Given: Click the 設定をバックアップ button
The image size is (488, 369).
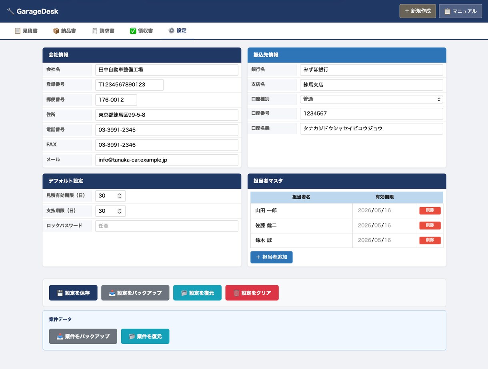Looking at the screenshot, I should tap(135, 293).
